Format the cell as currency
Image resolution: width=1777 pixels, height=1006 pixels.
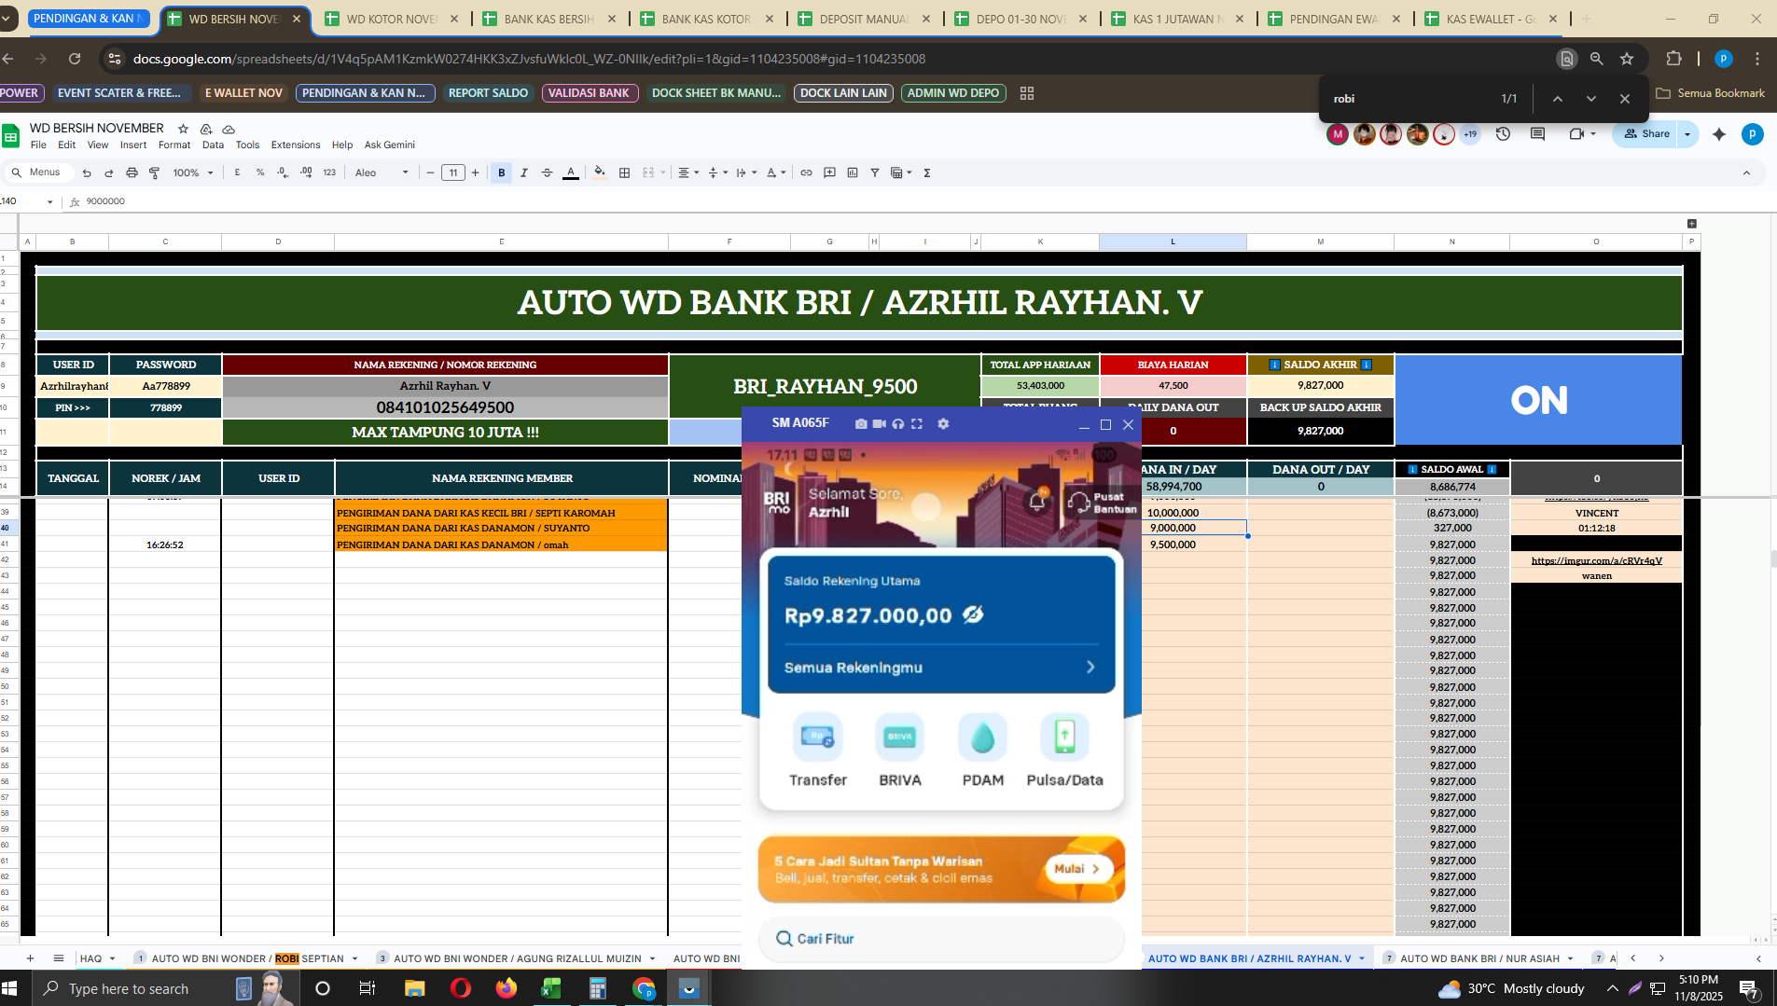(238, 172)
